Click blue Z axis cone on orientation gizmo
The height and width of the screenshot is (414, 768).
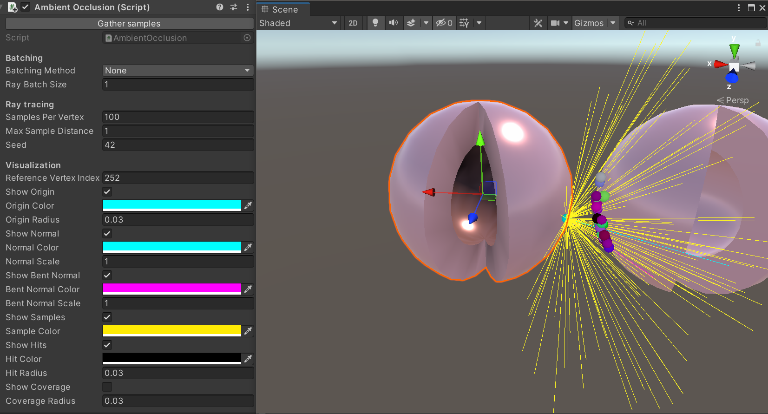(732, 77)
